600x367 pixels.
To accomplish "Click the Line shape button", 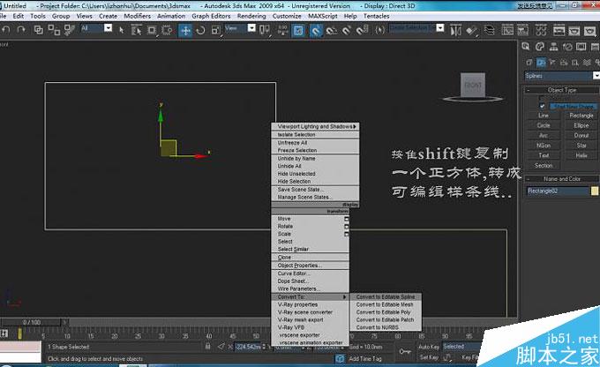I will click(x=544, y=116).
